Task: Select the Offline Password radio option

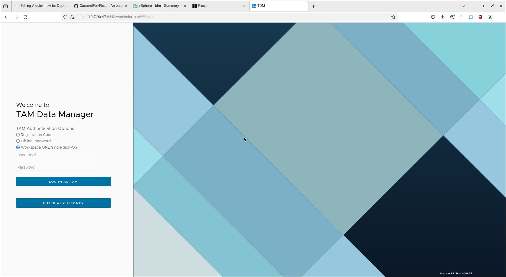Action: point(18,141)
